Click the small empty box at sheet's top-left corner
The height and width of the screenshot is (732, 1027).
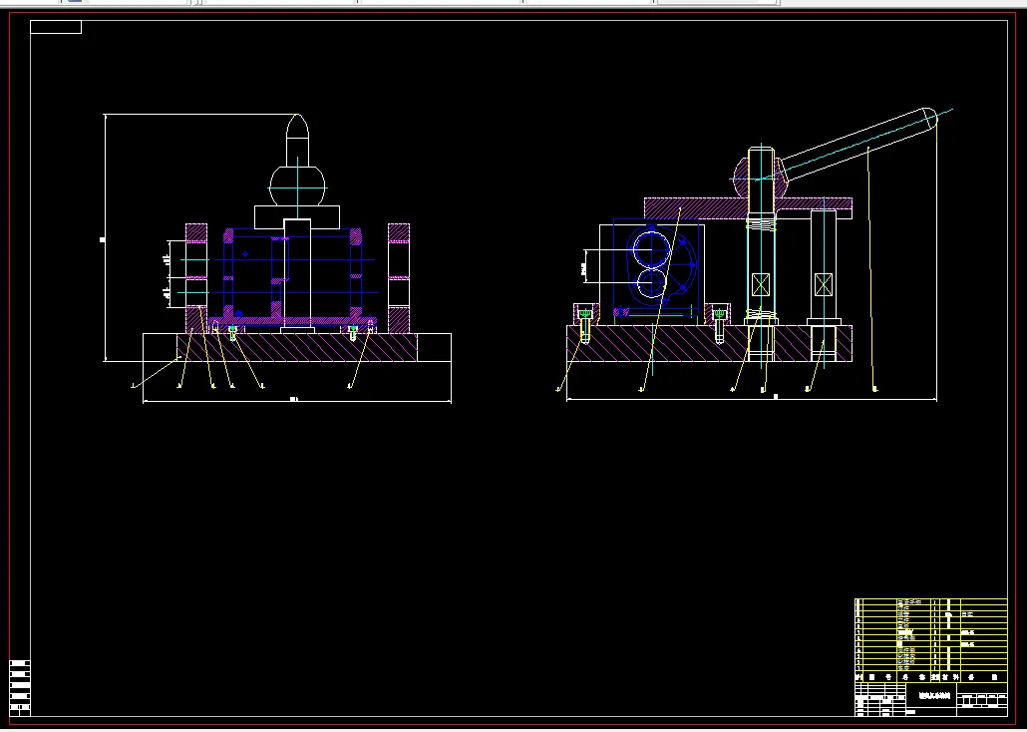(56, 27)
